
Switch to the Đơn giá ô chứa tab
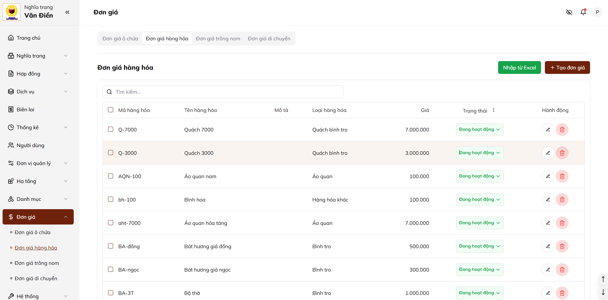[120, 38]
